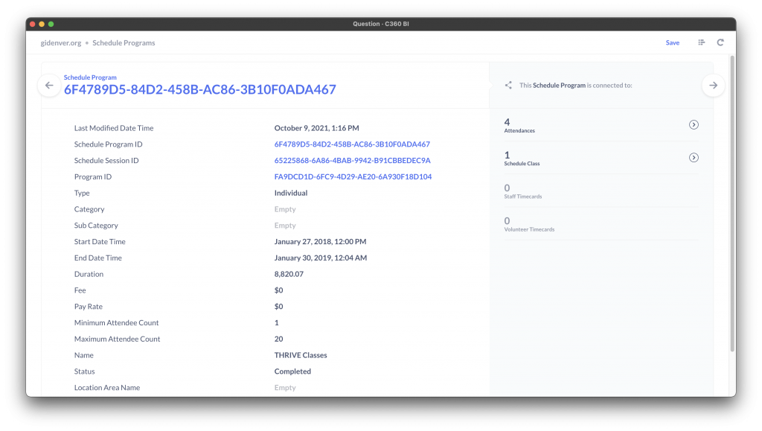Image resolution: width=762 pixels, height=431 pixels.
Task: Click the window title Question - C360 BI
Action: coord(381,24)
